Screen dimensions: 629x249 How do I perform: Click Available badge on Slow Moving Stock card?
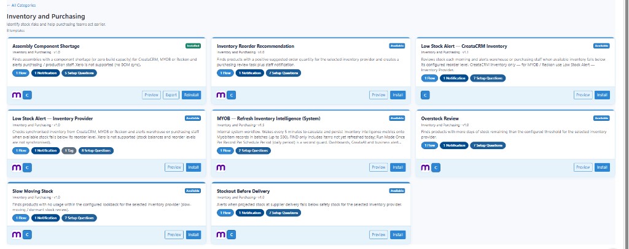[x=193, y=191]
